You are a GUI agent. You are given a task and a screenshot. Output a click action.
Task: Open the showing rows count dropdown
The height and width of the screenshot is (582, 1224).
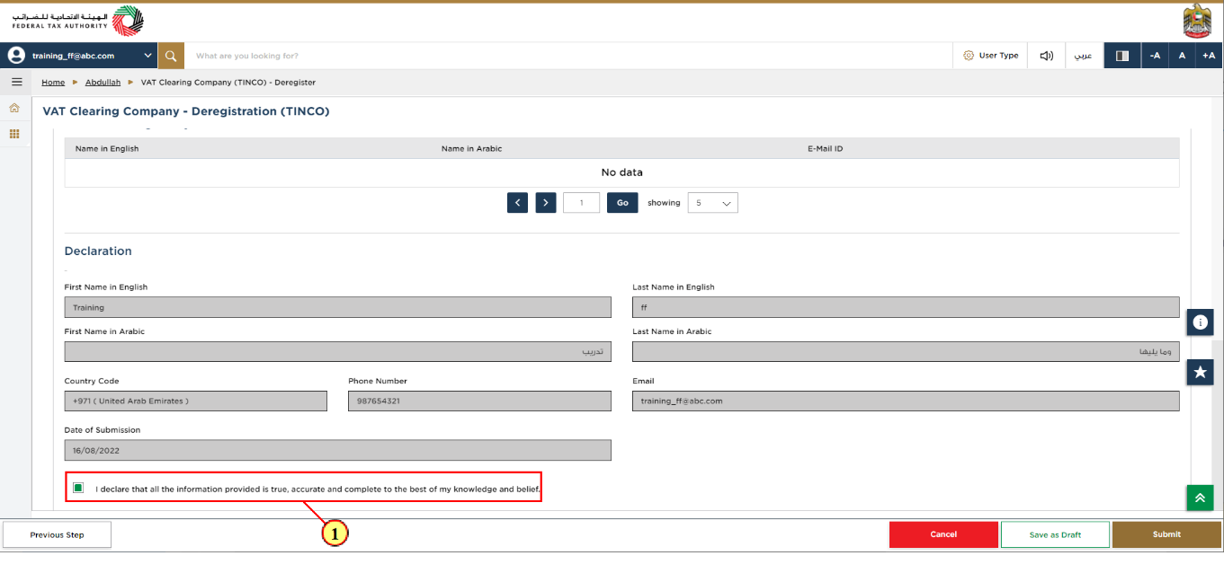pyautogui.click(x=713, y=203)
